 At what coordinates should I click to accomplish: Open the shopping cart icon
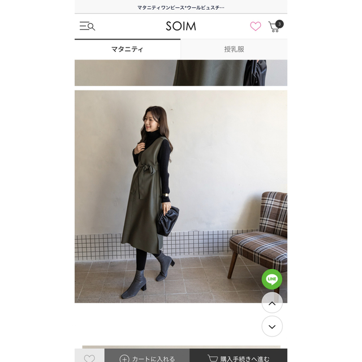coord(274,27)
